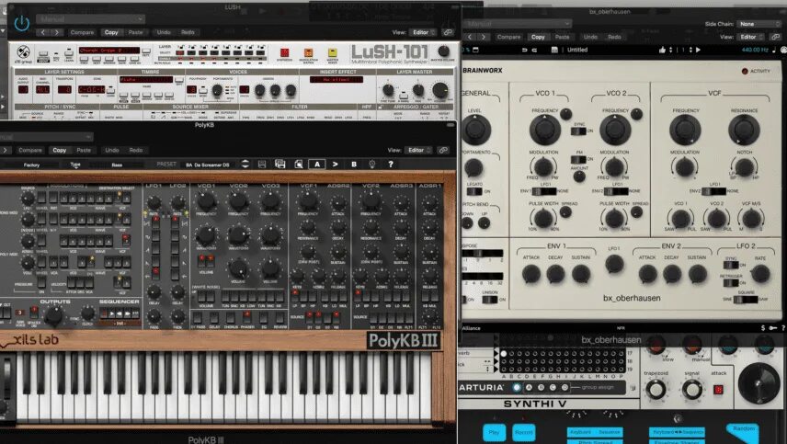
Task: Open the Manual preset dropdown in bx_oberhausen
Action: click(x=518, y=24)
